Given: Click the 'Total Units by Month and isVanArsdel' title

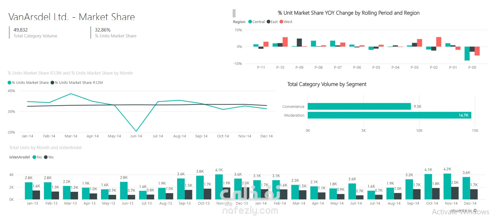Looking at the screenshot, I should 45,148.
